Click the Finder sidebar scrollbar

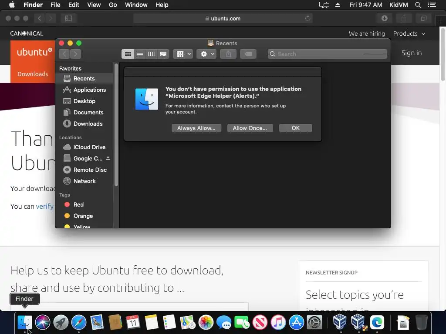[116, 125]
